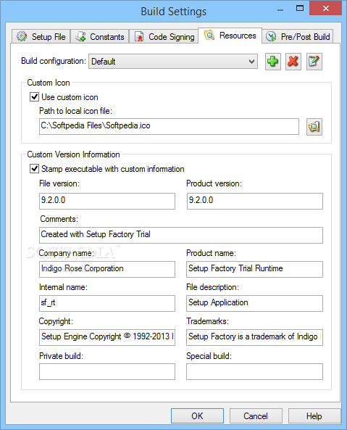Click the File version field

pos(107,201)
